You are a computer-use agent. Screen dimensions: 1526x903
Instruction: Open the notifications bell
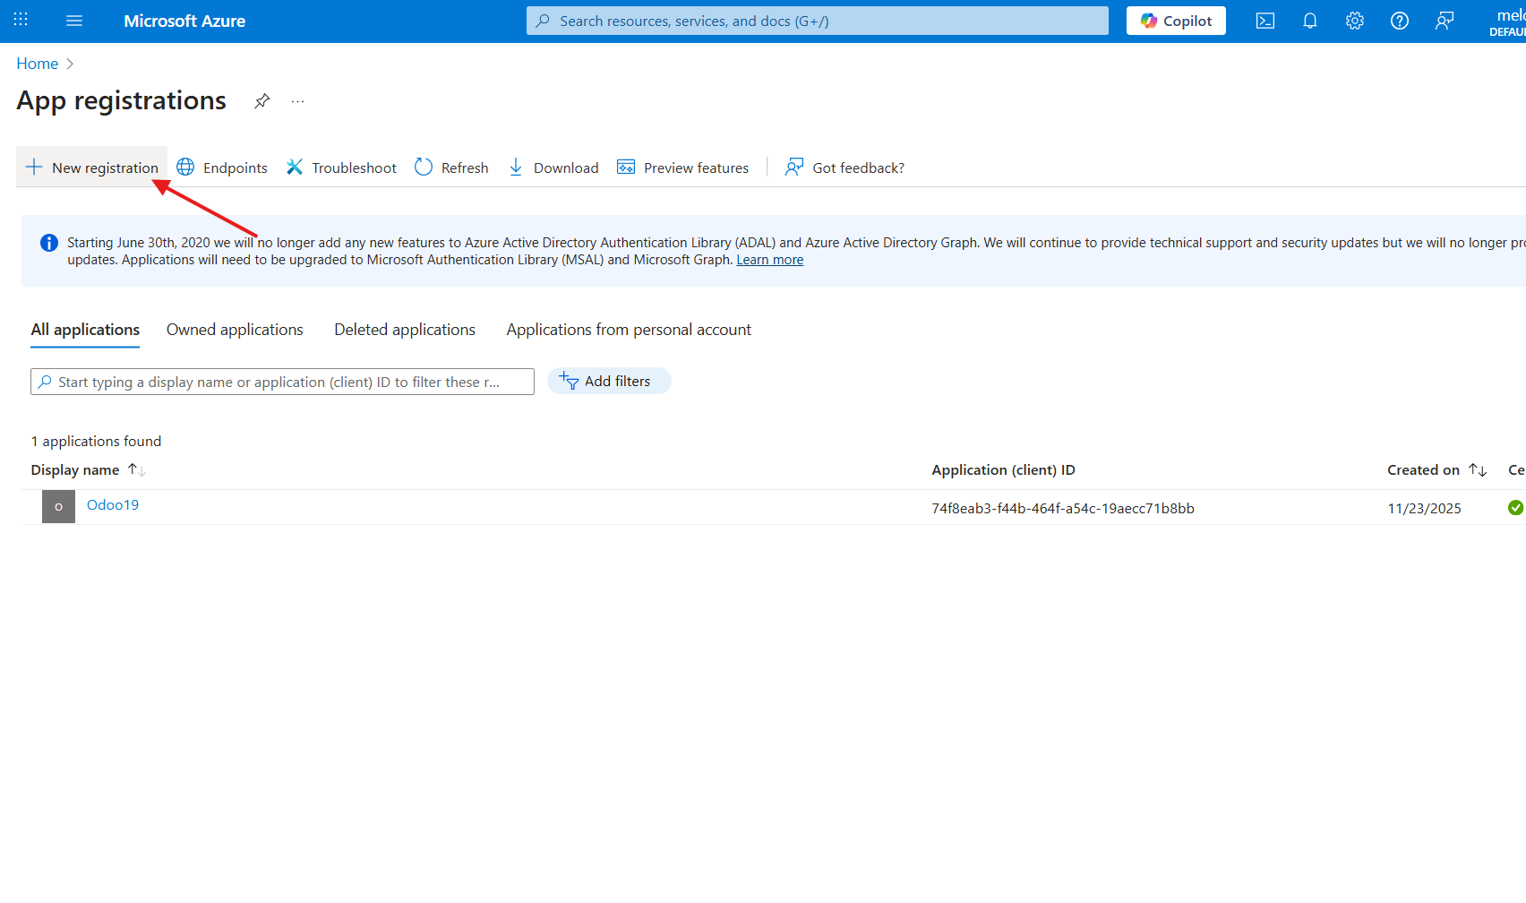point(1309,21)
